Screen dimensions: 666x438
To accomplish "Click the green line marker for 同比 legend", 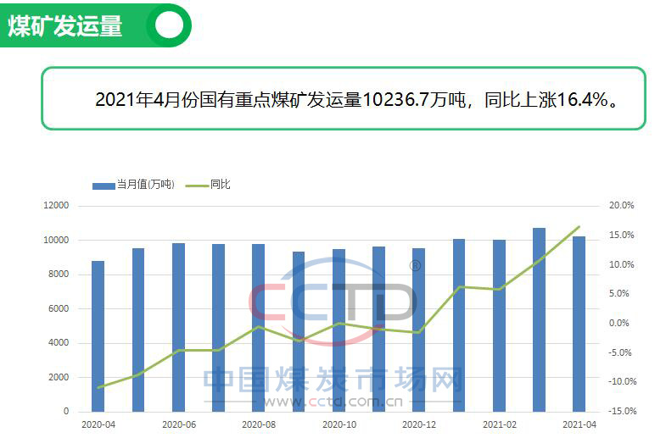I will pos(197,185).
